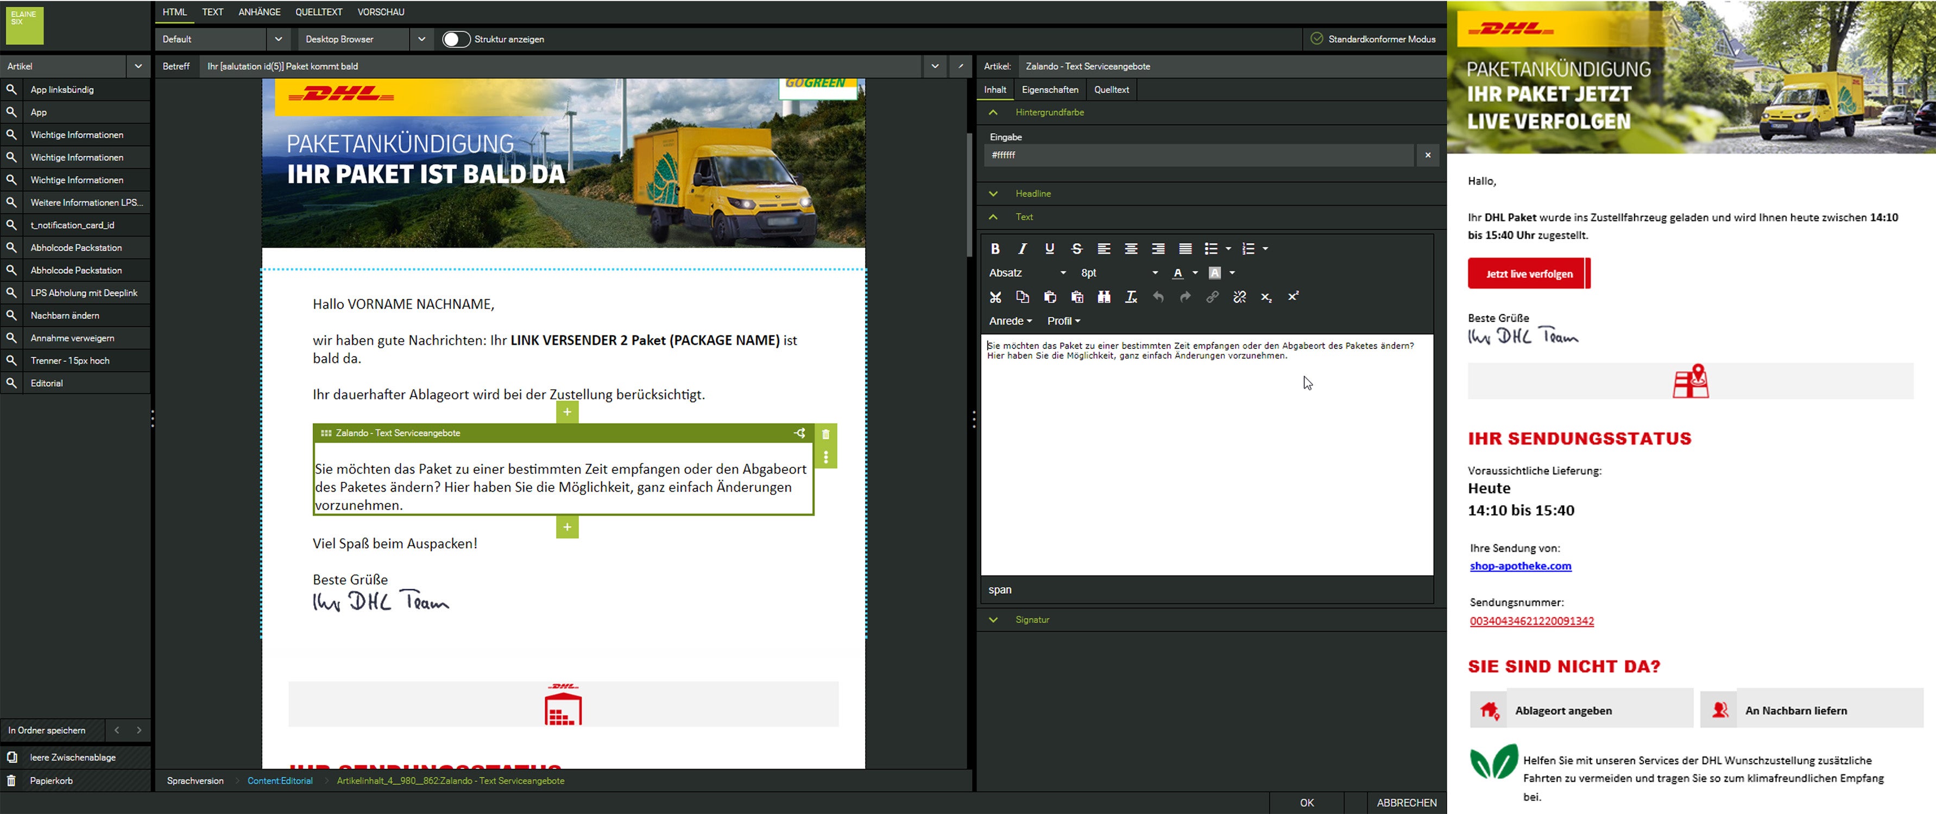Click the Cut scissors icon in the editor
The image size is (1936, 814).
tap(996, 297)
